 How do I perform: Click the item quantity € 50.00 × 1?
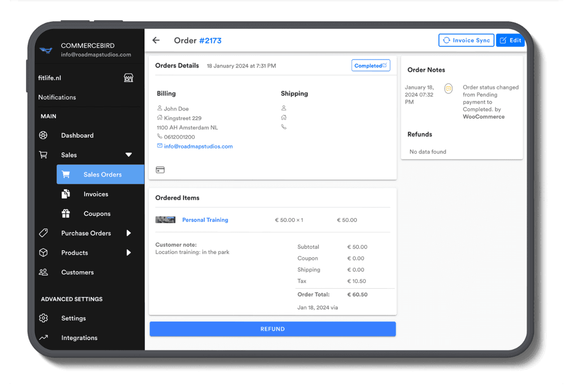click(289, 220)
